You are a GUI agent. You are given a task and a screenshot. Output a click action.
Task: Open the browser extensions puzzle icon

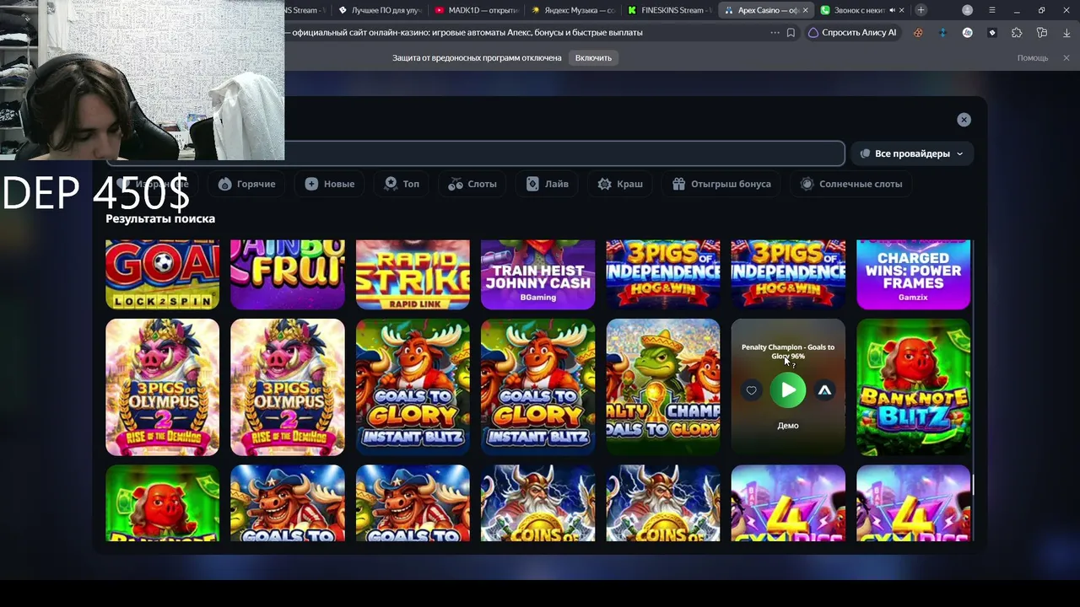pos(1017,33)
